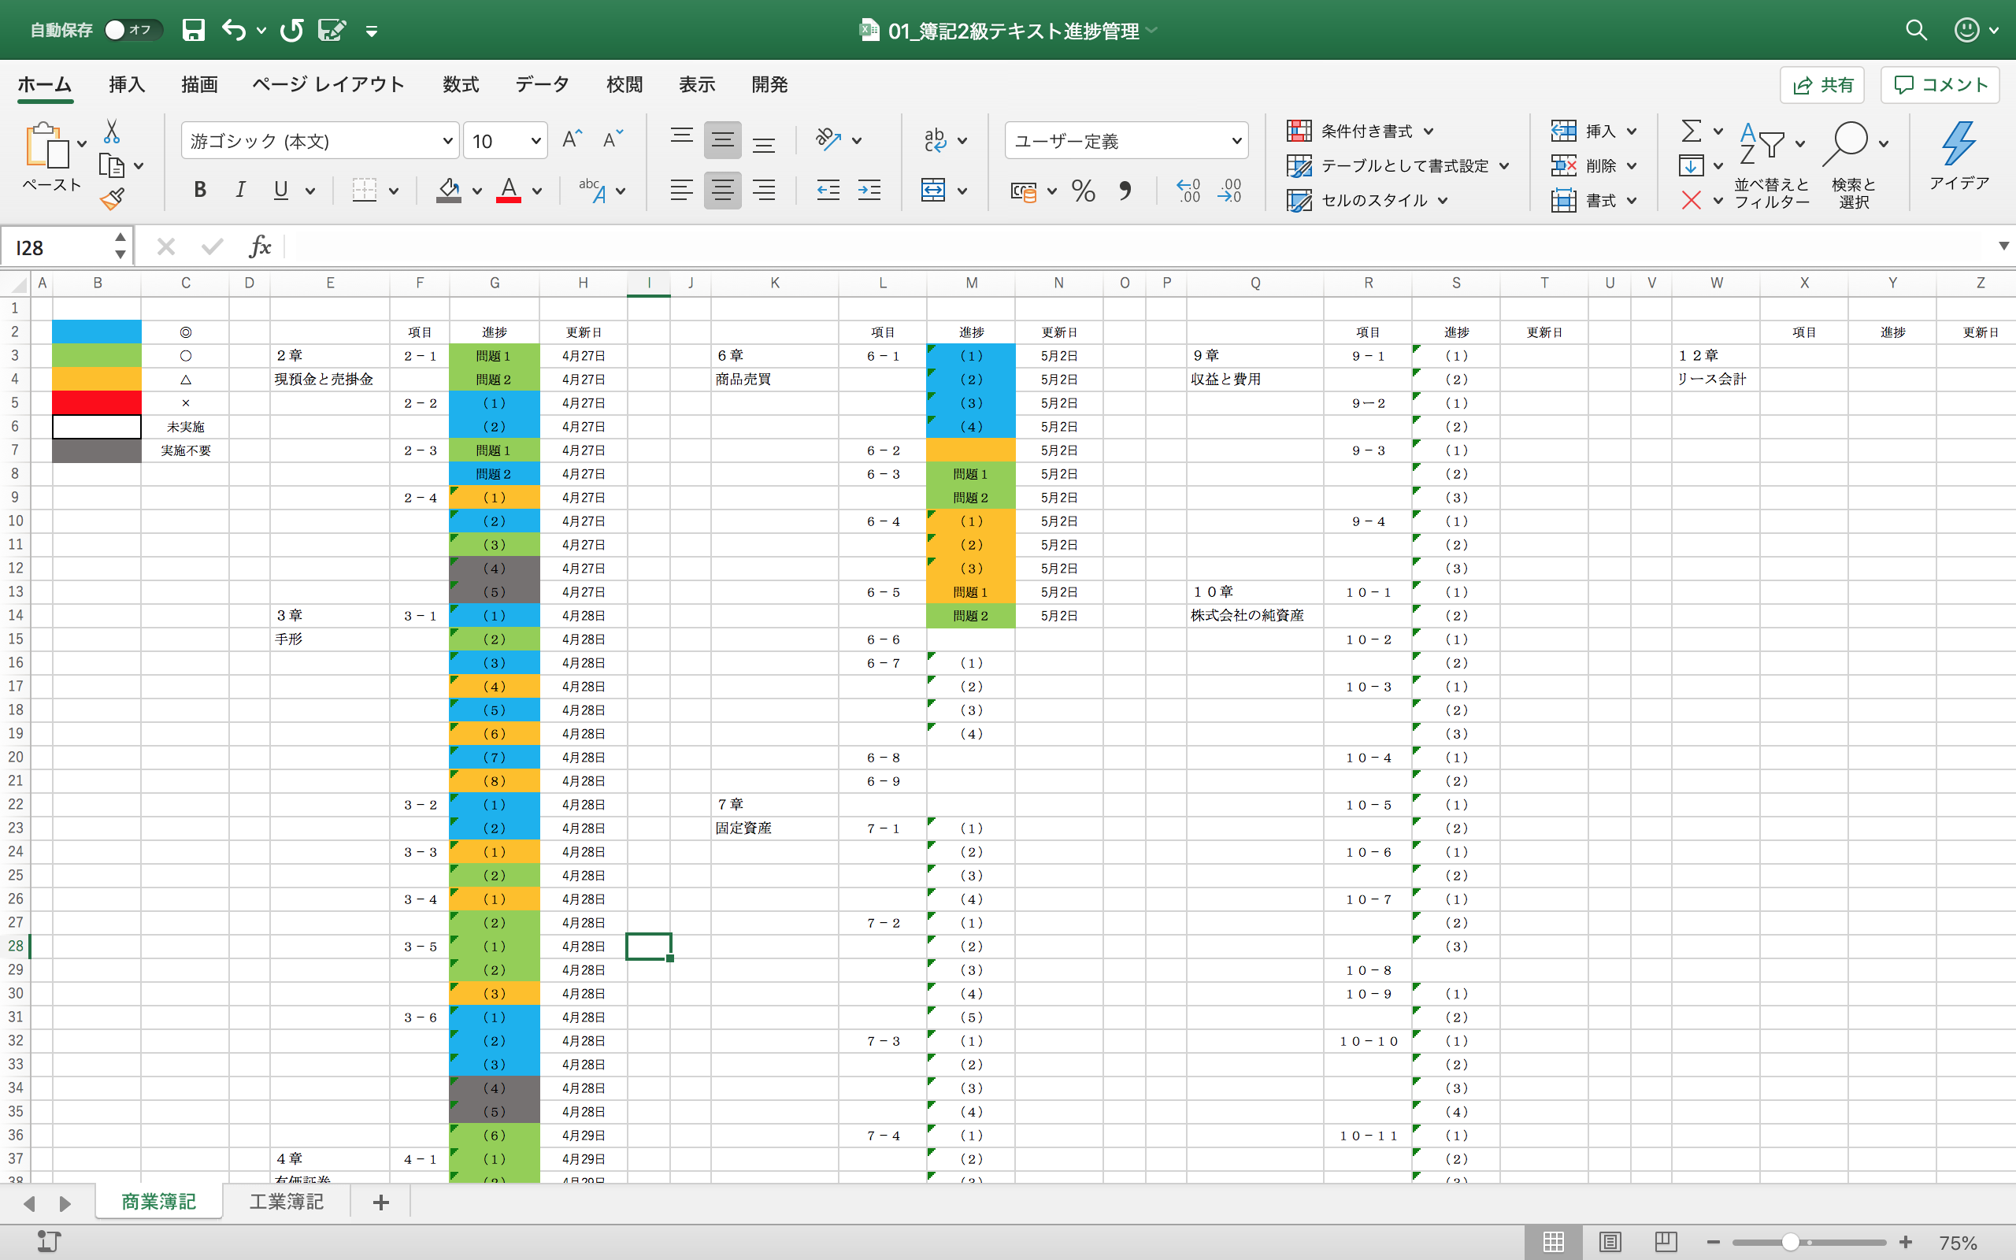
Task: Click the Undo arrow icon
Action: click(234, 31)
